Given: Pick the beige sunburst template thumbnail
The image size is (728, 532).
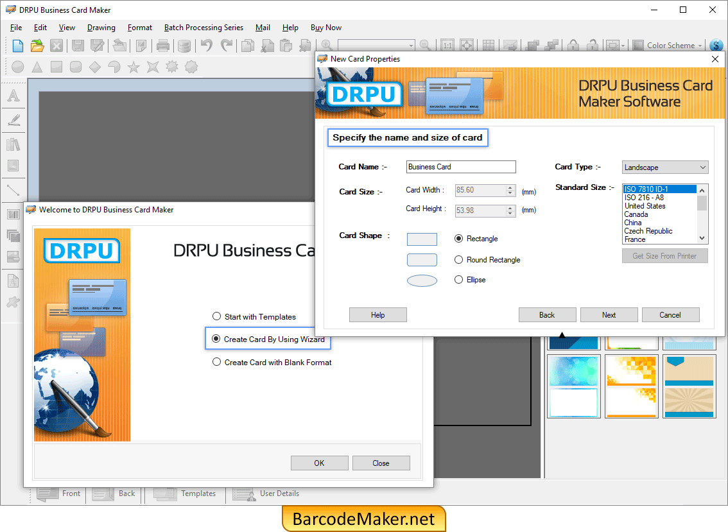Looking at the screenshot, I should (689, 386).
